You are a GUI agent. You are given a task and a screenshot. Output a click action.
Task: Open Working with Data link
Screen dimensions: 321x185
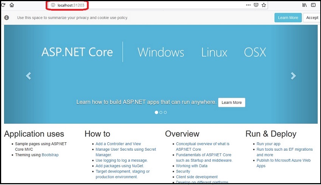191,166
